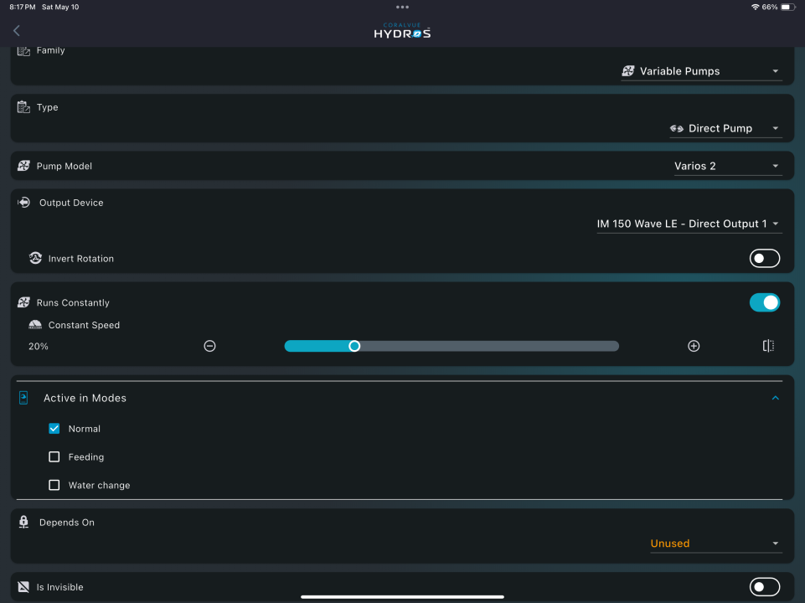This screenshot has width=805, height=603.
Task: Open the Pump Model Varios 2 dropdown
Action: [728, 167]
